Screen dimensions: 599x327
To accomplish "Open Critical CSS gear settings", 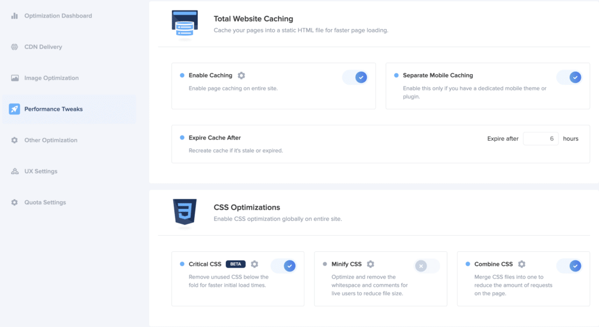I will click(x=254, y=265).
